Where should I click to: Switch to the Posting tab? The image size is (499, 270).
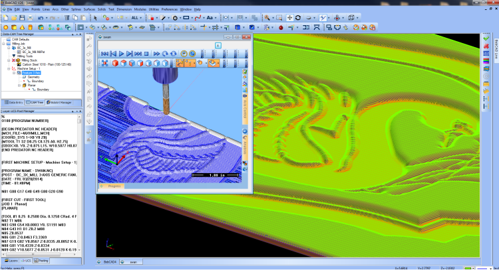41,261
